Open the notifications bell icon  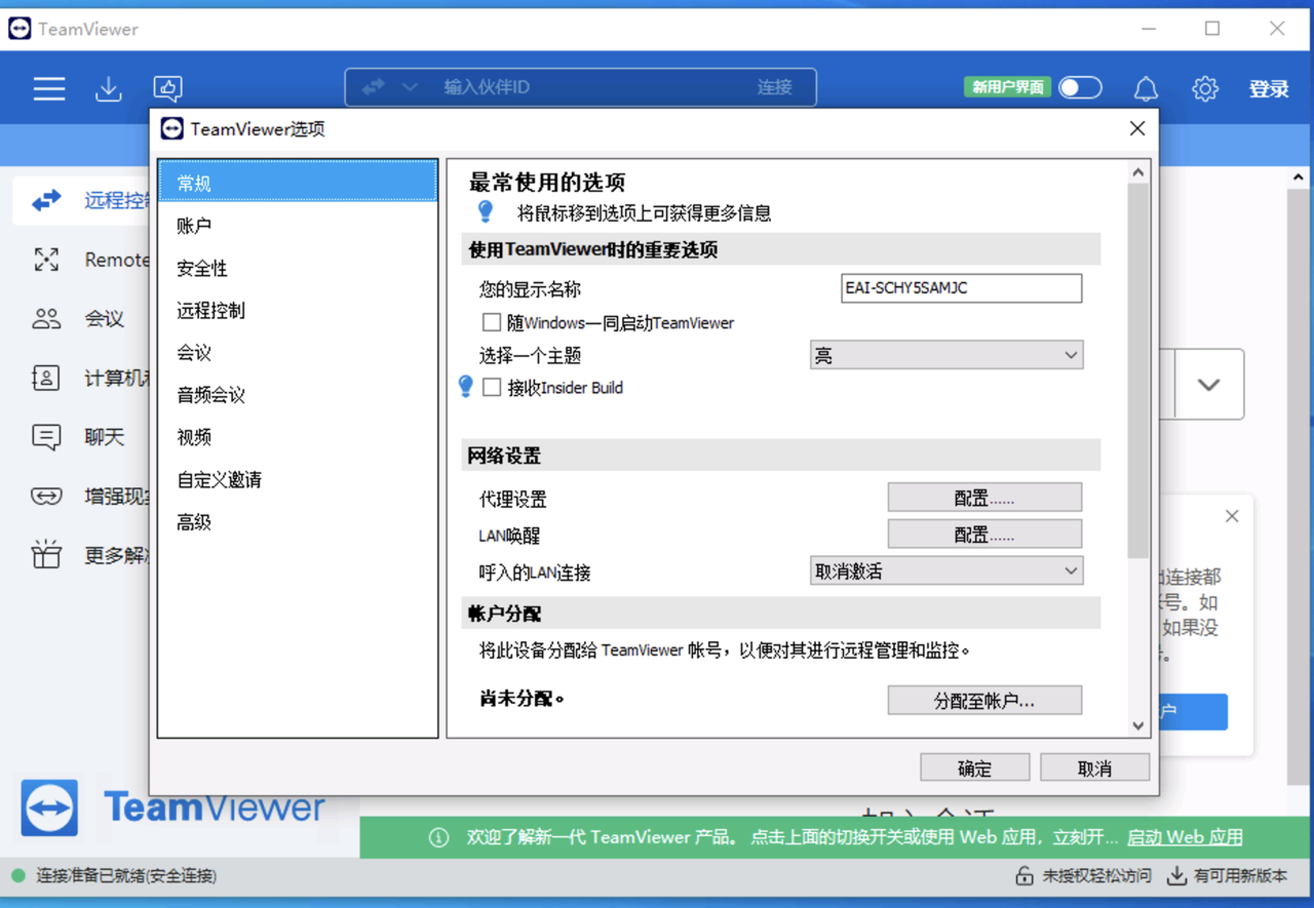coord(1146,89)
